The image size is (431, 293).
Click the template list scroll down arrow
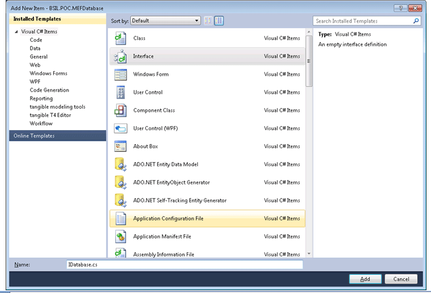[309, 254]
